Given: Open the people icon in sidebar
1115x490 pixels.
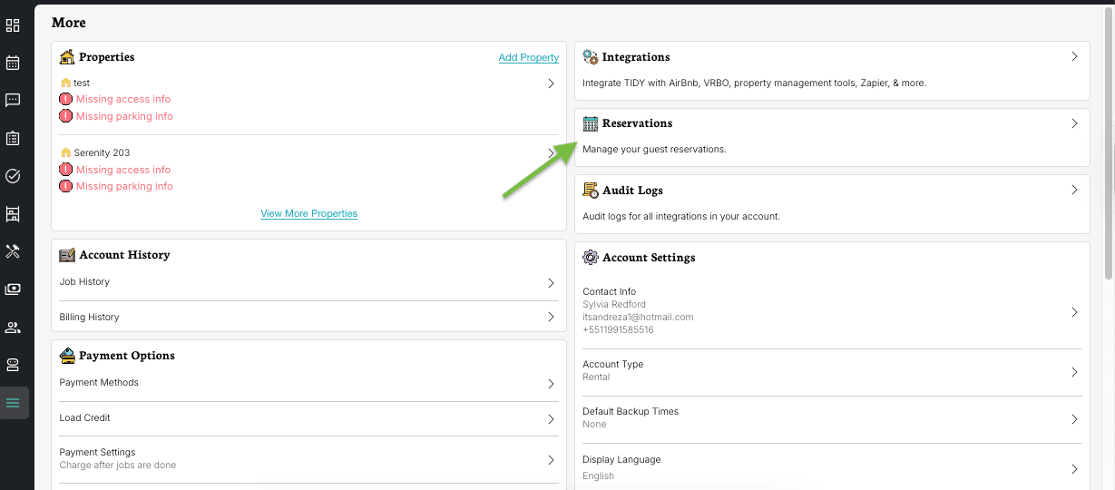Looking at the screenshot, I should [x=13, y=328].
